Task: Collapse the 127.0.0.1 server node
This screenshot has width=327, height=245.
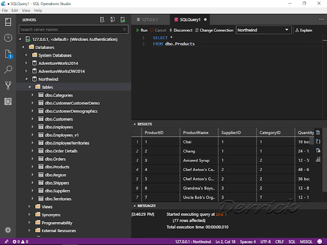Action: (x=20, y=39)
